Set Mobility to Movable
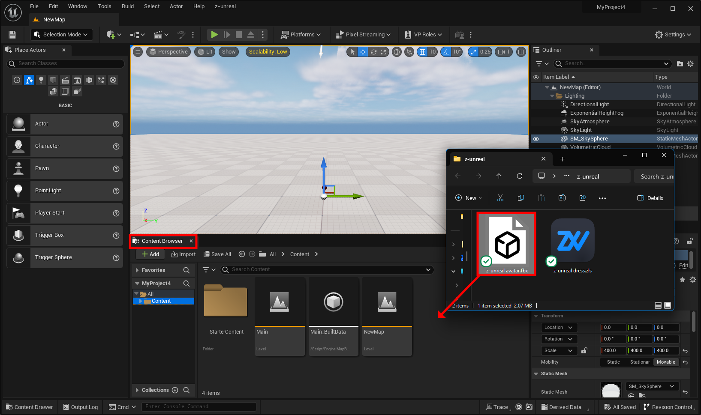Screen dimensions: 701x415 click(666, 362)
